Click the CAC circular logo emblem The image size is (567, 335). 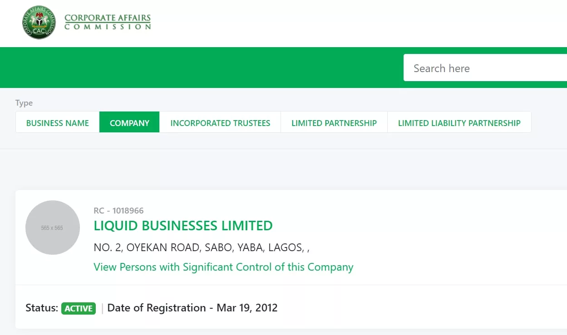click(x=39, y=22)
